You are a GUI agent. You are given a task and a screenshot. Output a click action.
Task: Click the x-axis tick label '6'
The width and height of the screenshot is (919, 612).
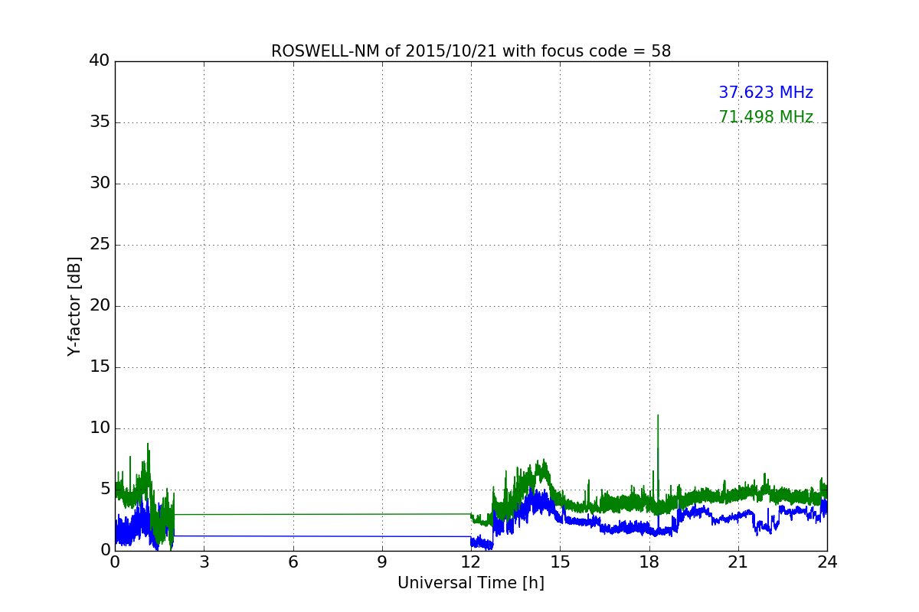[293, 562]
